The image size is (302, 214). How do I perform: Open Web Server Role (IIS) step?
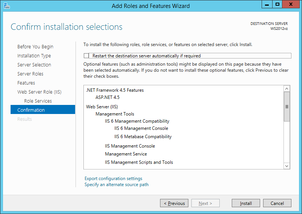39,92
